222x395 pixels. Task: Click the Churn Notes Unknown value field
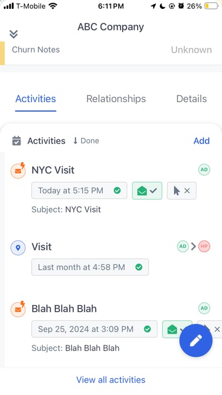click(191, 50)
